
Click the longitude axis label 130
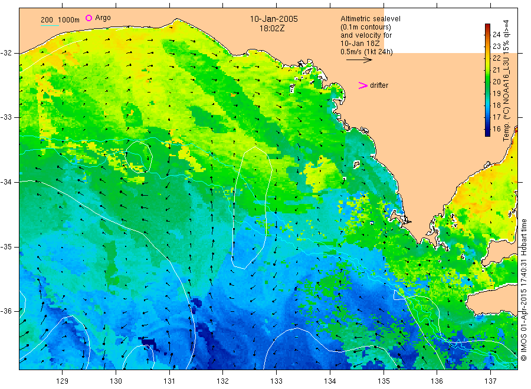pos(116,381)
